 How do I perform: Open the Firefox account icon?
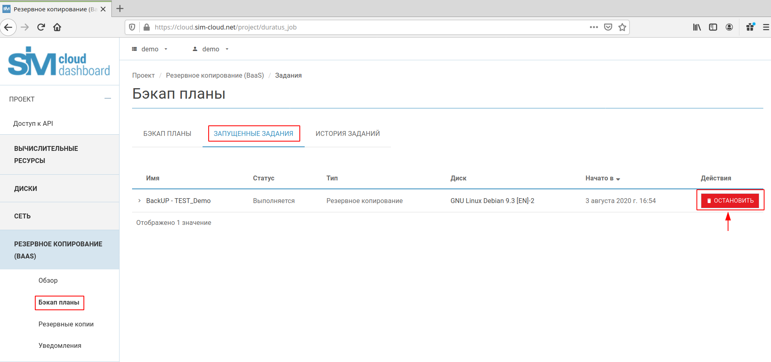(729, 27)
